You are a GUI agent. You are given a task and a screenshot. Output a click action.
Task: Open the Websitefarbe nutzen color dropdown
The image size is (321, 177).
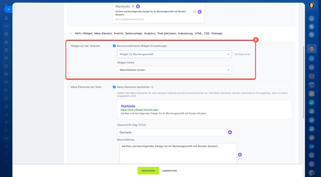174,70
